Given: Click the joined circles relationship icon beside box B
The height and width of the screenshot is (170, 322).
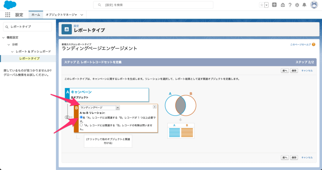Looking at the screenshot, I should tap(67, 117).
